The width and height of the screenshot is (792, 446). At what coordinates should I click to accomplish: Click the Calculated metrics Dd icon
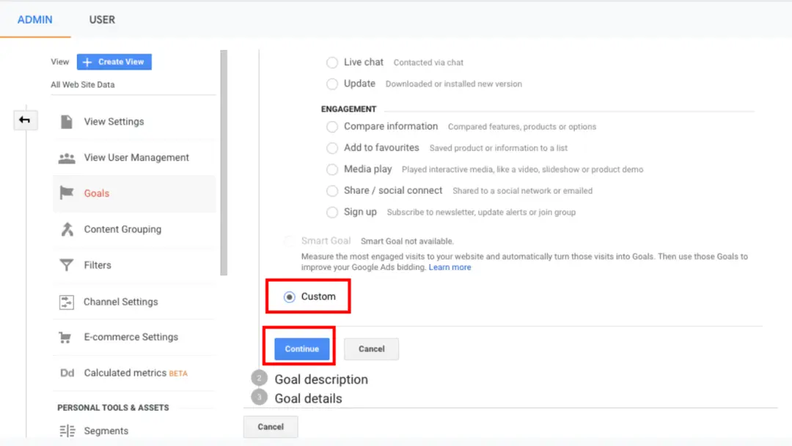click(67, 373)
